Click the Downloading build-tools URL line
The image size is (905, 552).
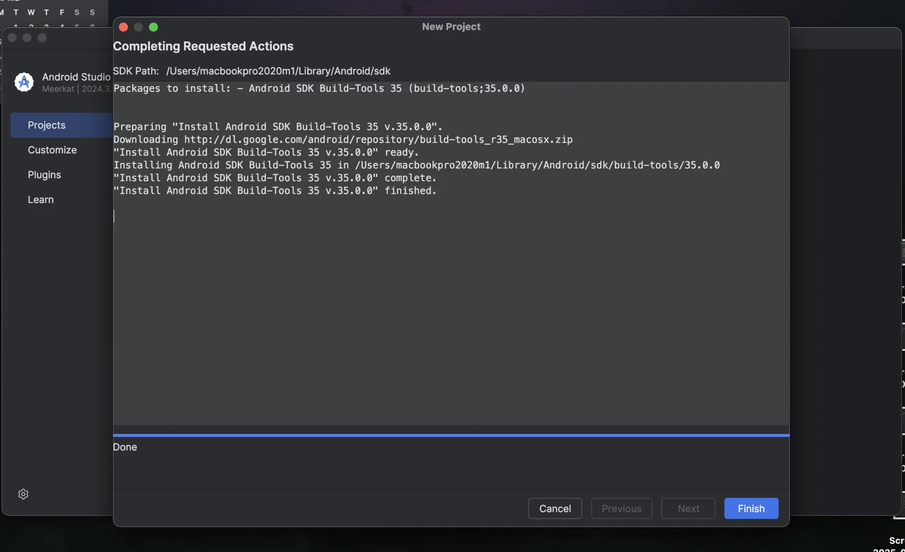343,139
